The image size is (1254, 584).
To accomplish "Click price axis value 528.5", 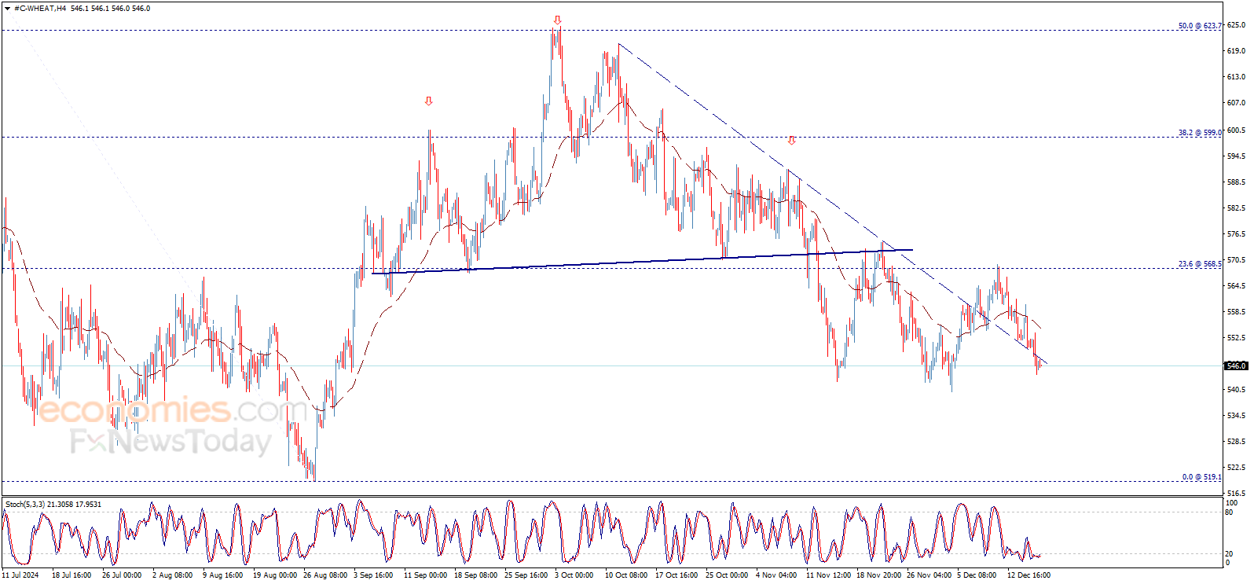I will click(x=1236, y=442).
